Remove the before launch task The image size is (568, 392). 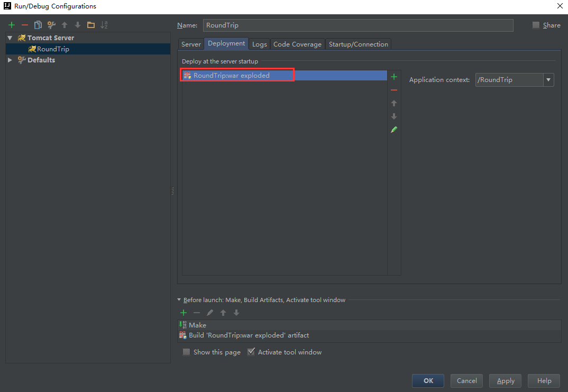click(x=197, y=313)
